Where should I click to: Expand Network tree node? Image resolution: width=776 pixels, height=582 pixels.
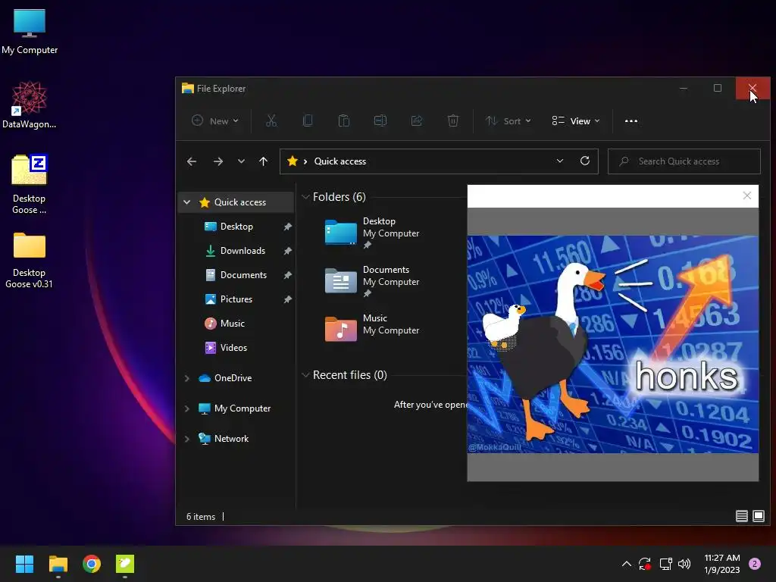(186, 439)
